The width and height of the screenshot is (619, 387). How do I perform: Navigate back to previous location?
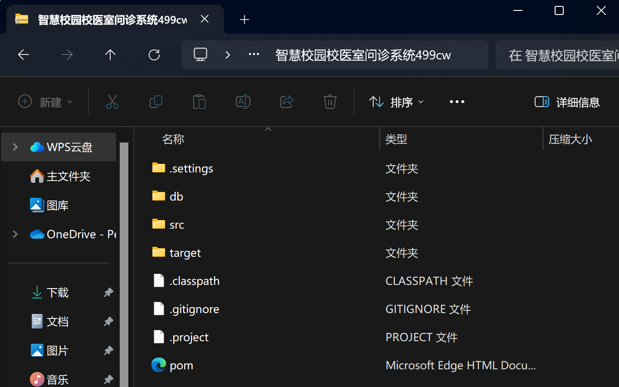pyautogui.click(x=24, y=55)
